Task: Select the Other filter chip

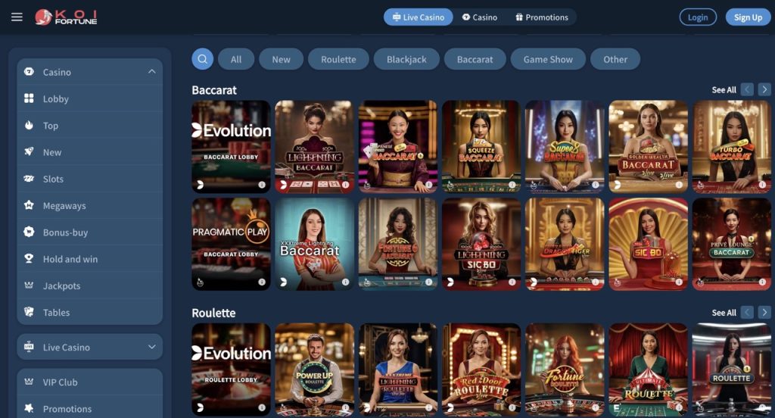Action: (x=615, y=59)
